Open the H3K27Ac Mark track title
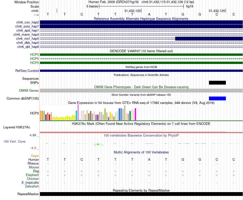 click(x=141, y=124)
